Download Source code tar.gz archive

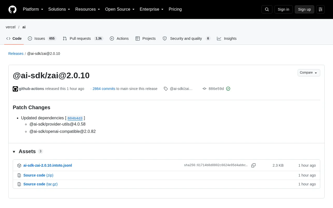40,184
